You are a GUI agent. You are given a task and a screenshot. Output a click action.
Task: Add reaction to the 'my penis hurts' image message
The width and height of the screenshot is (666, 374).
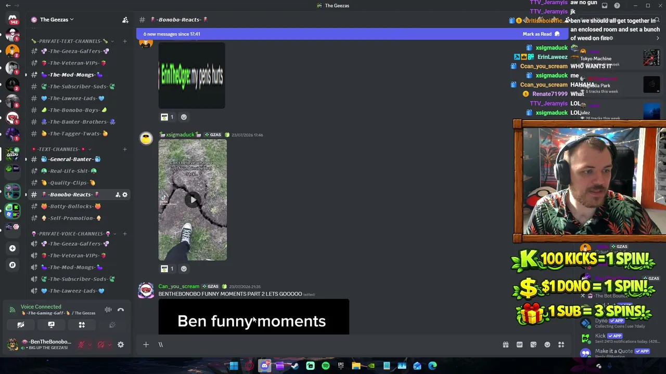click(184, 117)
